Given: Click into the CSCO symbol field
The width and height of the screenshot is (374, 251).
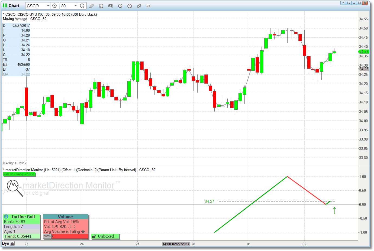Looking at the screenshot, I should point(36,6).
